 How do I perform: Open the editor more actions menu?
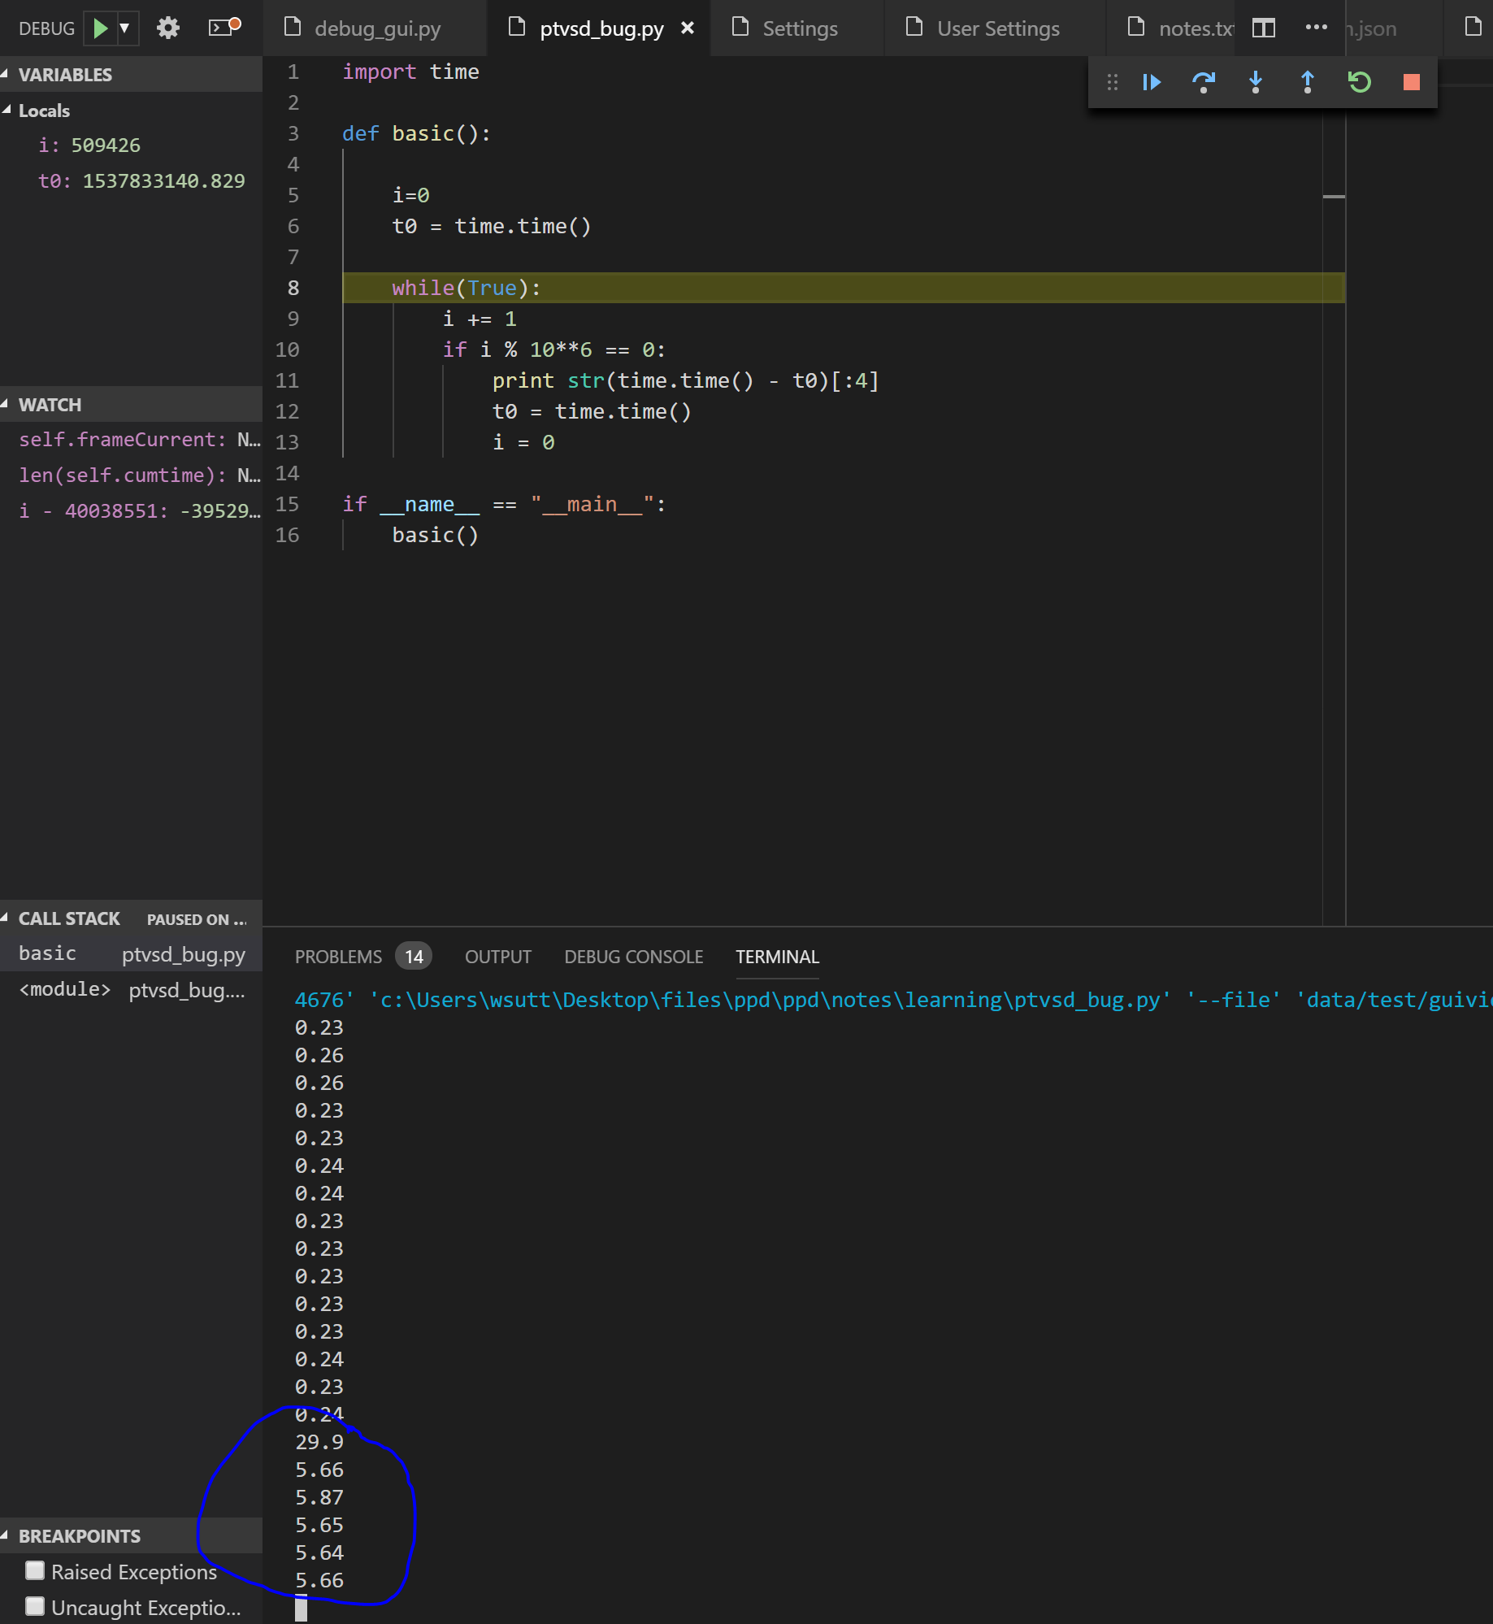1316,28
